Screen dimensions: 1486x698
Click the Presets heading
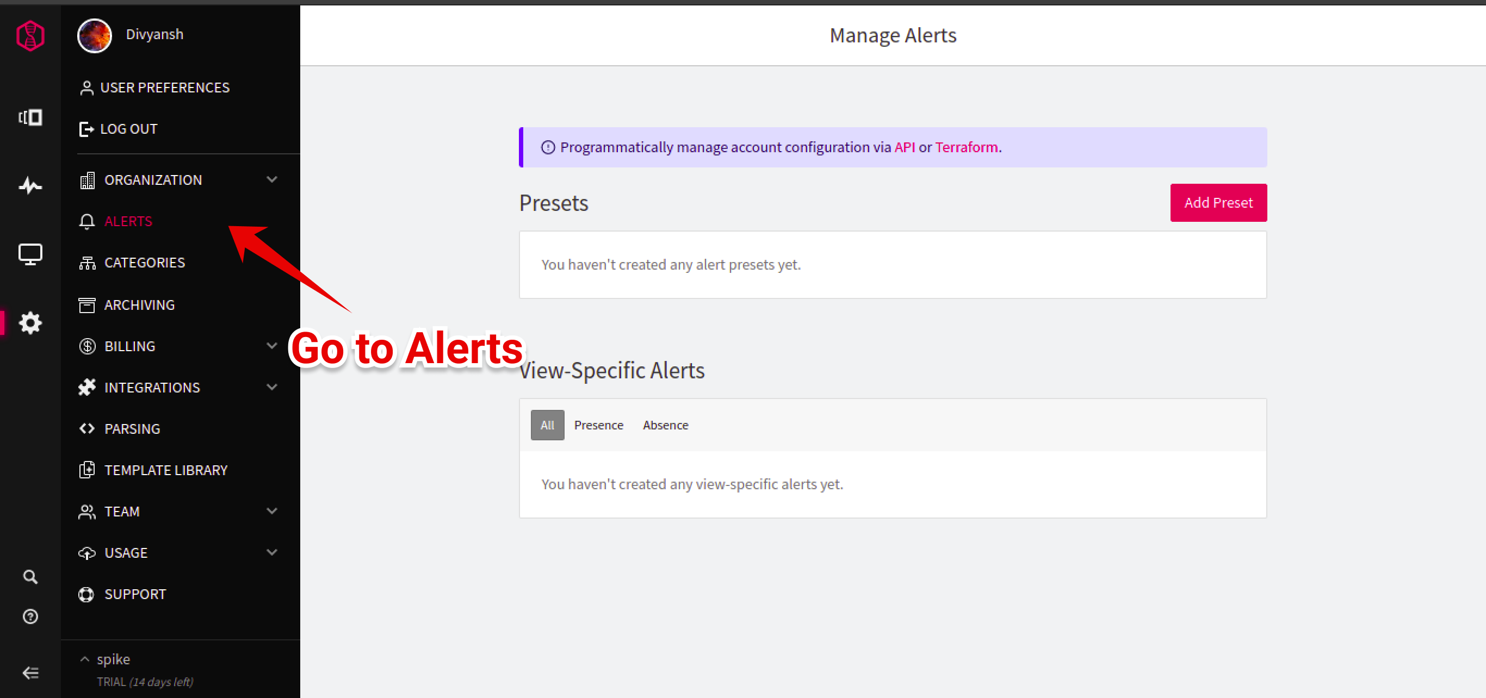point(553,203)
